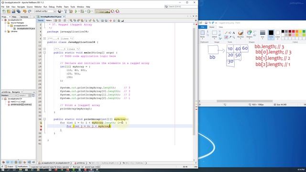Toggle Sort by Name in Navigator filter bar
The image size is (306, 172).
click(29, 162)
